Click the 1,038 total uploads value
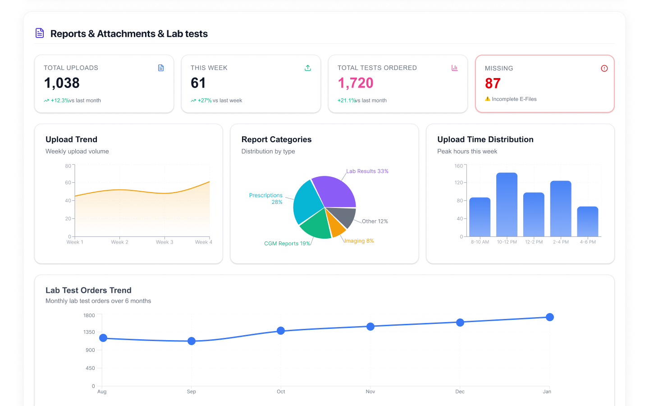The image size is (649, 406). tap(62, 83)
